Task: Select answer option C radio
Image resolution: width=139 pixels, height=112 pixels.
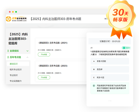Action: pos(94,78)
